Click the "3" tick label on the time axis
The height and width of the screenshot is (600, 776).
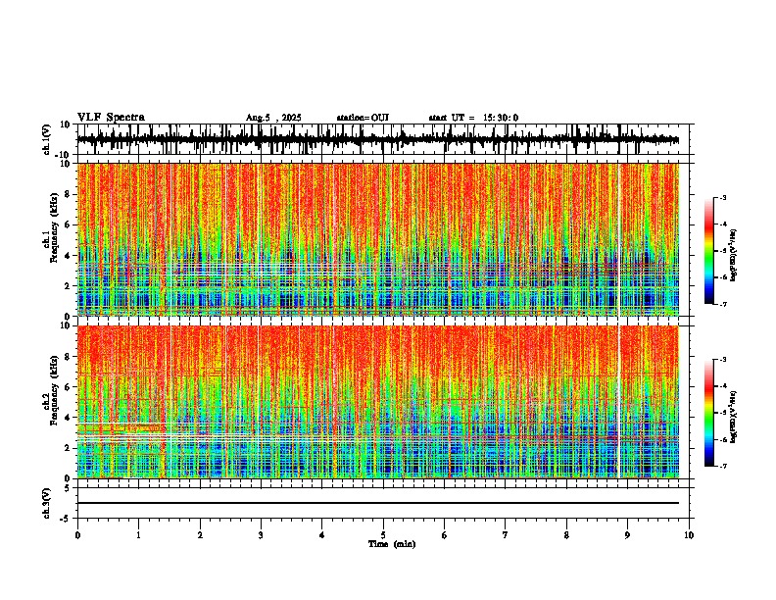pos(261,535)
